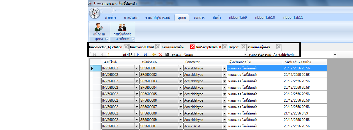The width and height of the screenshot is (353, 130).
Task: Select the บุคคล ribbon tab
Action: pos(182,18)
